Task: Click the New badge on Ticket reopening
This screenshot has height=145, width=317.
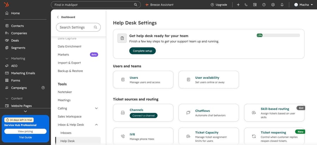Action: point(300,132)
